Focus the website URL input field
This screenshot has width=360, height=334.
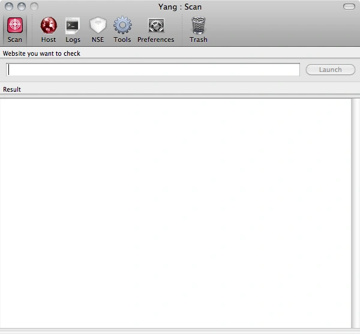point(153,70)
